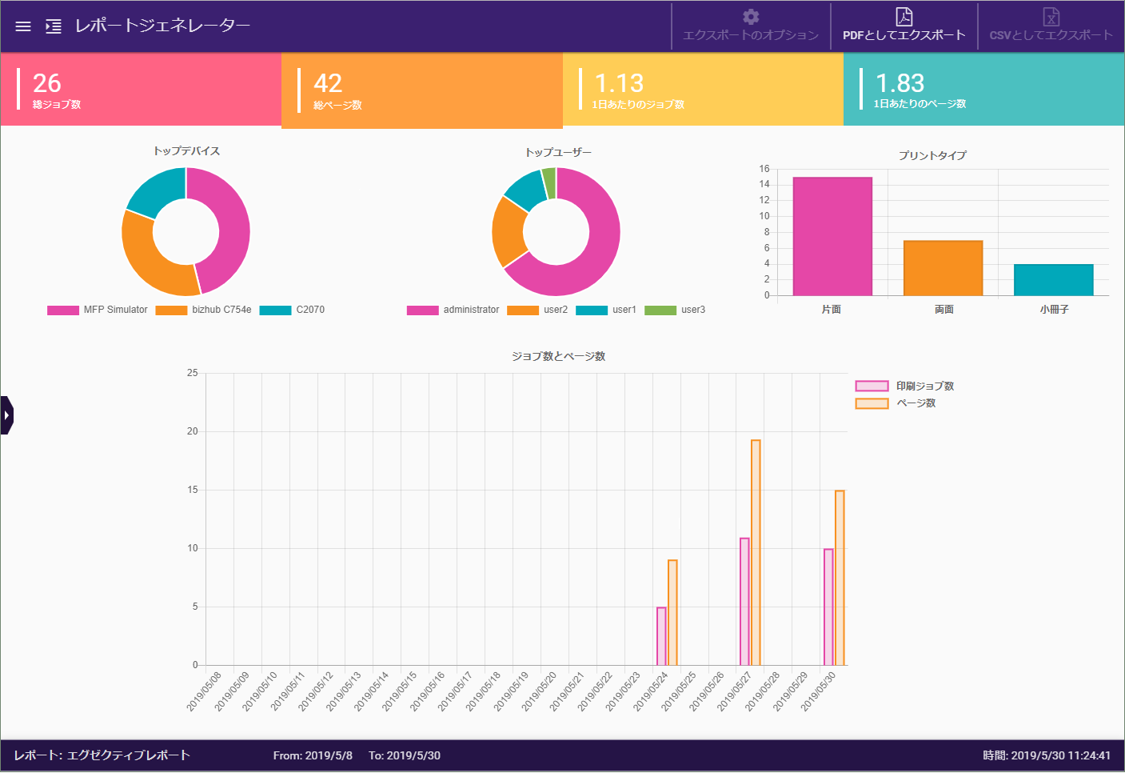Select the 総ページ数 summary card

click(421, 90)
